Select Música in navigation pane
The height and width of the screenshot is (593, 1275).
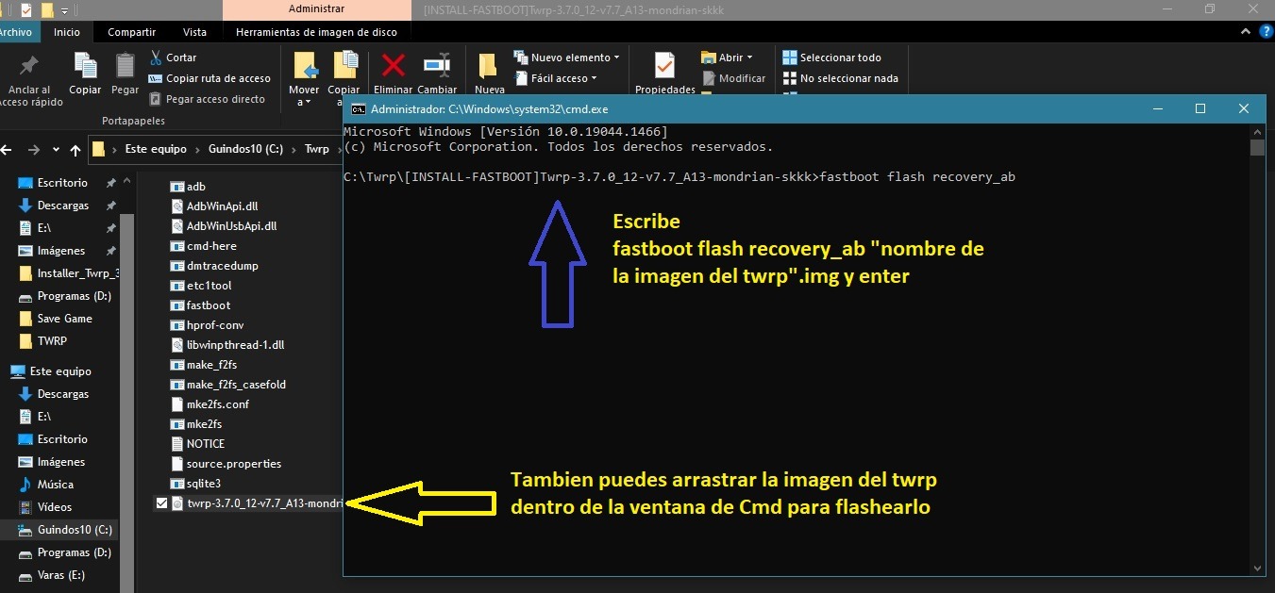click(46, 485)
